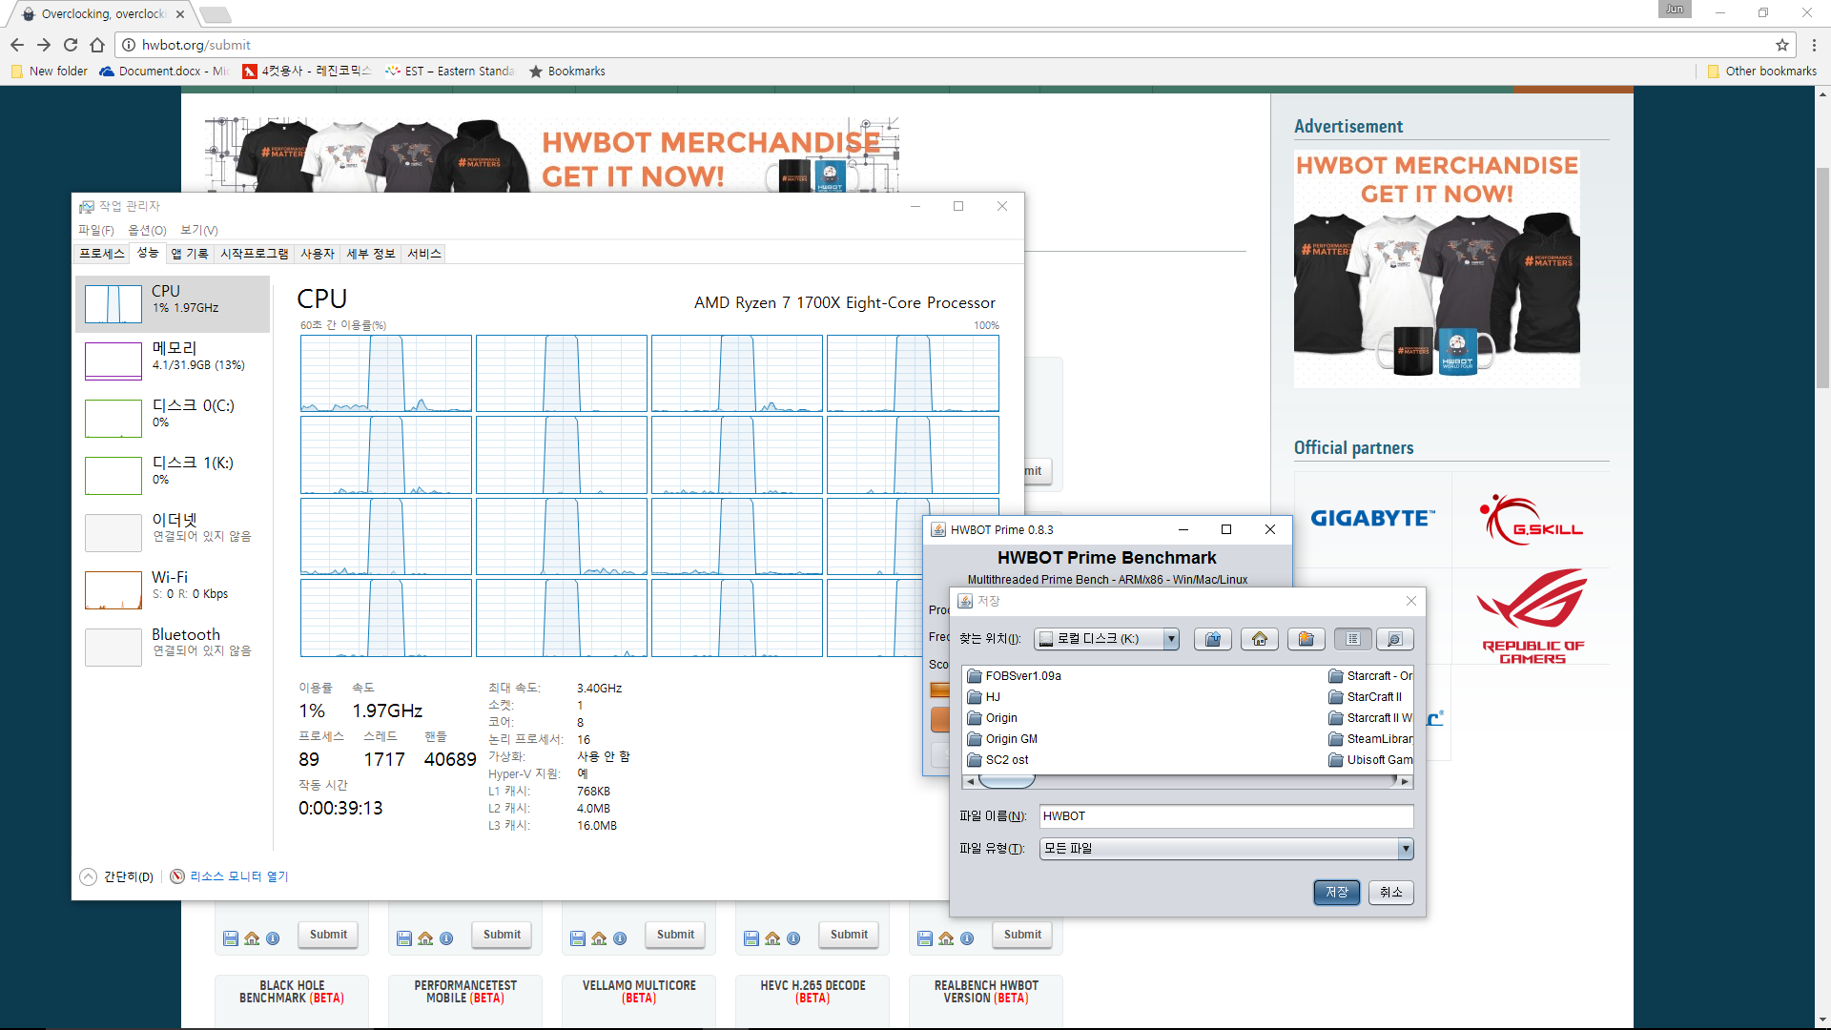View site information icon in address bar
The width and height of the screenshot is (1831, 1030).
(x=129, y=45)
